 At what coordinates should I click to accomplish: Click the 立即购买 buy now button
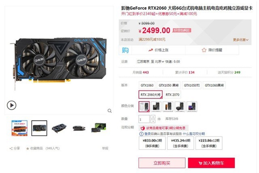pos(162,163)
